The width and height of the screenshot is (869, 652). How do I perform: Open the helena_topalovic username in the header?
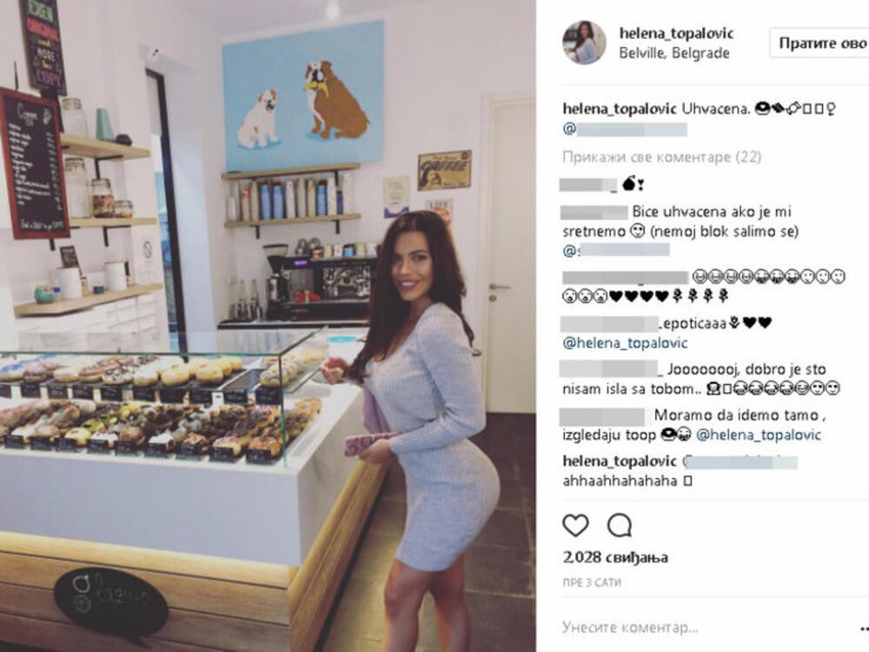click(676, 33)
